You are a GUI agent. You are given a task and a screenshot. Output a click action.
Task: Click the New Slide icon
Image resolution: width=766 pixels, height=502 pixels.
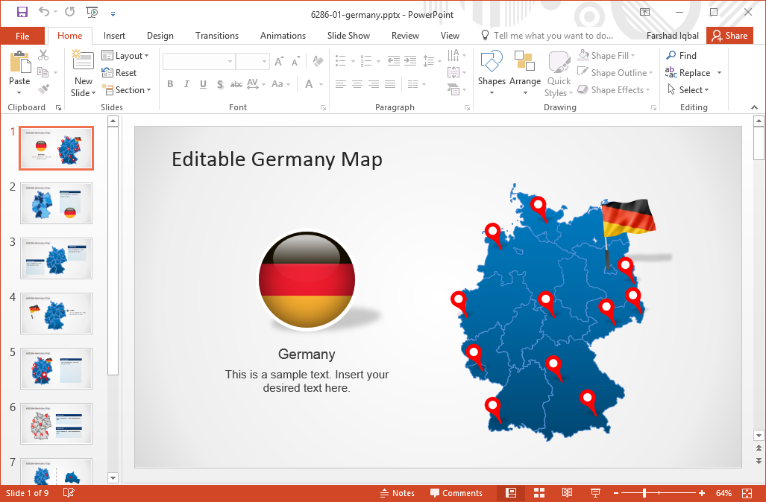83,60
